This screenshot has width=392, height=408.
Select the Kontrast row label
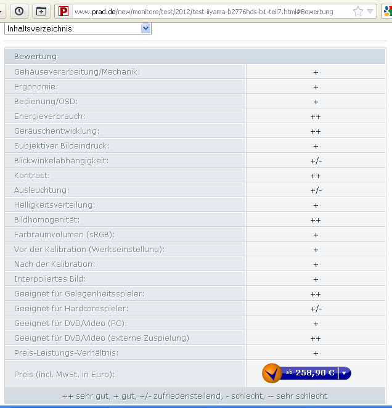point(32,176)
